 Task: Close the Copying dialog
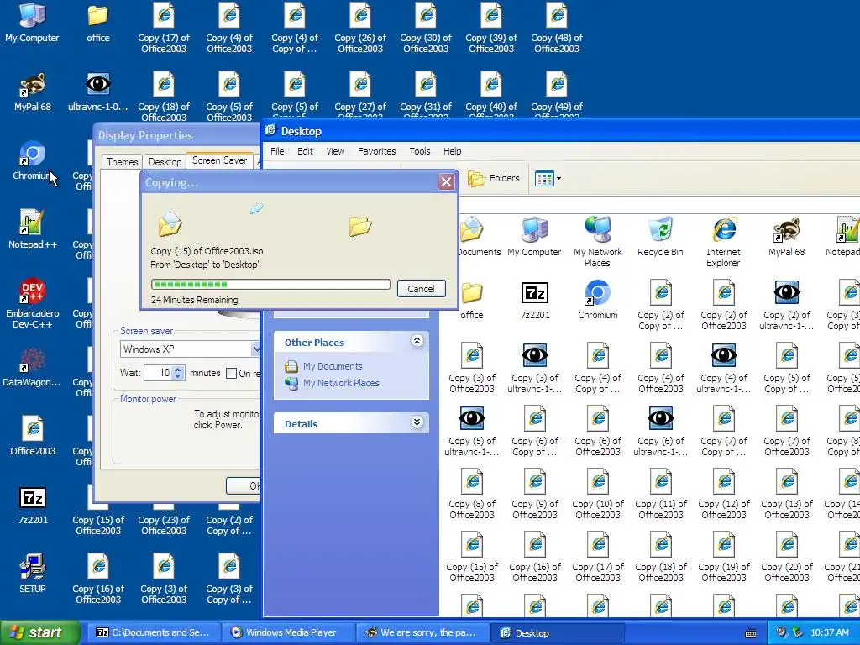pyautogui.click(x=447, y=181)
